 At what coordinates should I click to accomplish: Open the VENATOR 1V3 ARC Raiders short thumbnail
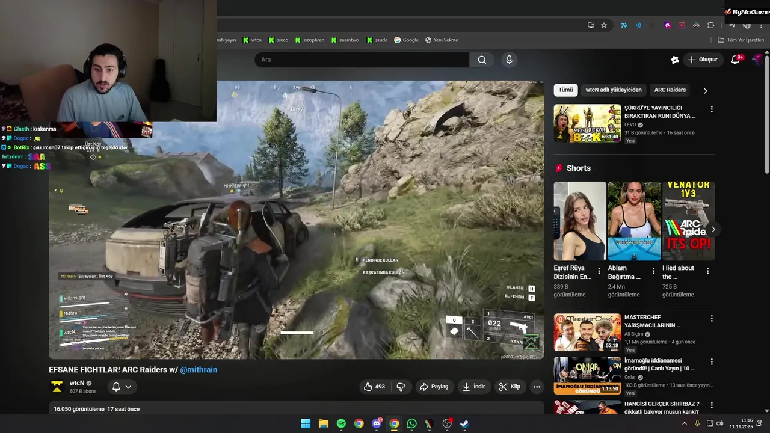[x=688, y=221]
